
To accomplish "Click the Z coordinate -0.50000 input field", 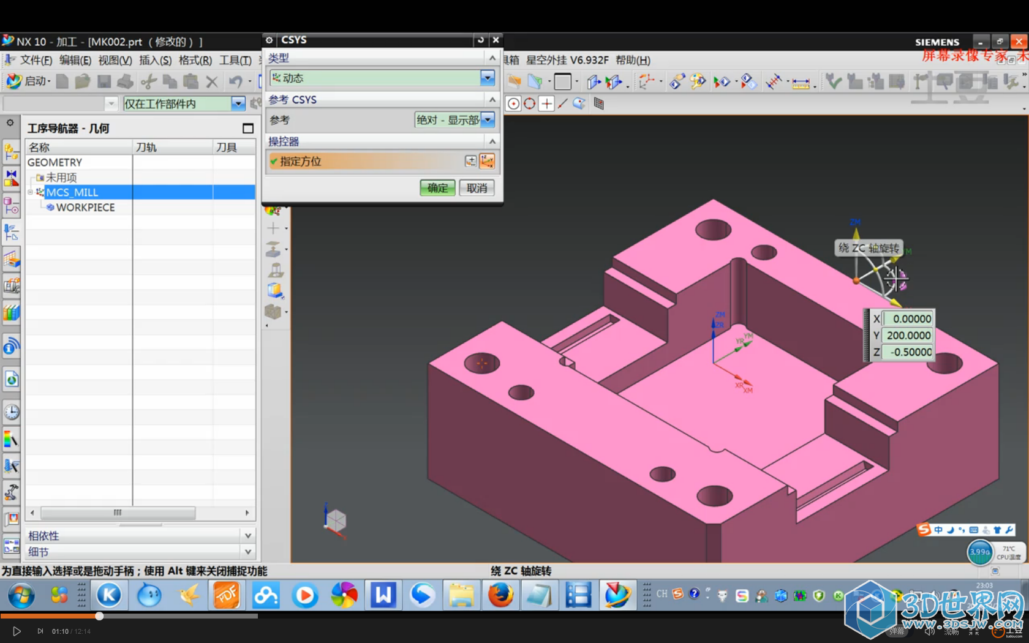I will [908, 352].
